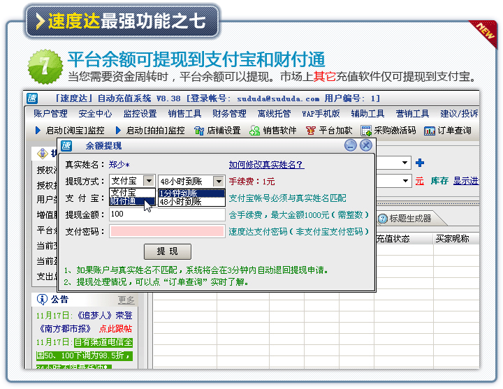Open the 安全中心 menu
Viewport: 503px width, 389px height.
tap(95, 114)
